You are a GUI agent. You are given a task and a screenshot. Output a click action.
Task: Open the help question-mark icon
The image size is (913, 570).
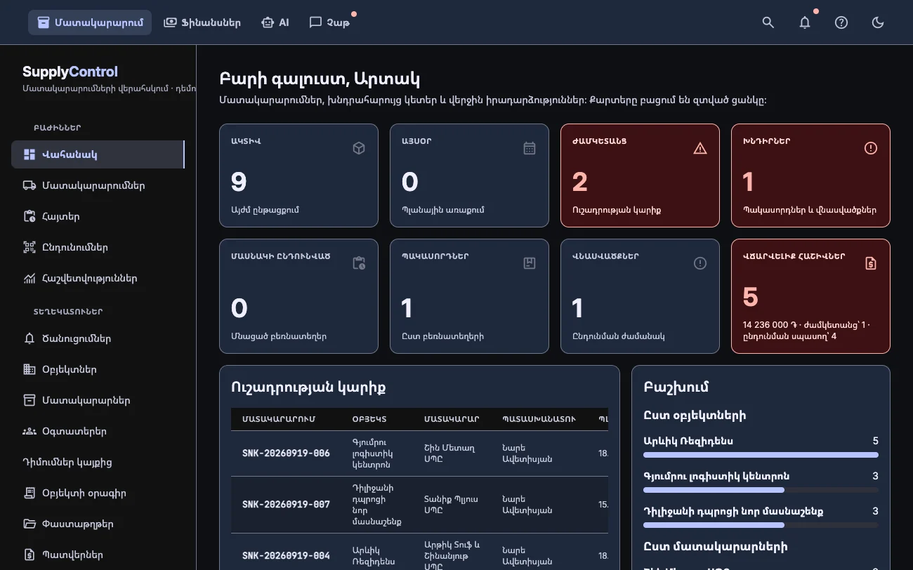coord(841,22)
